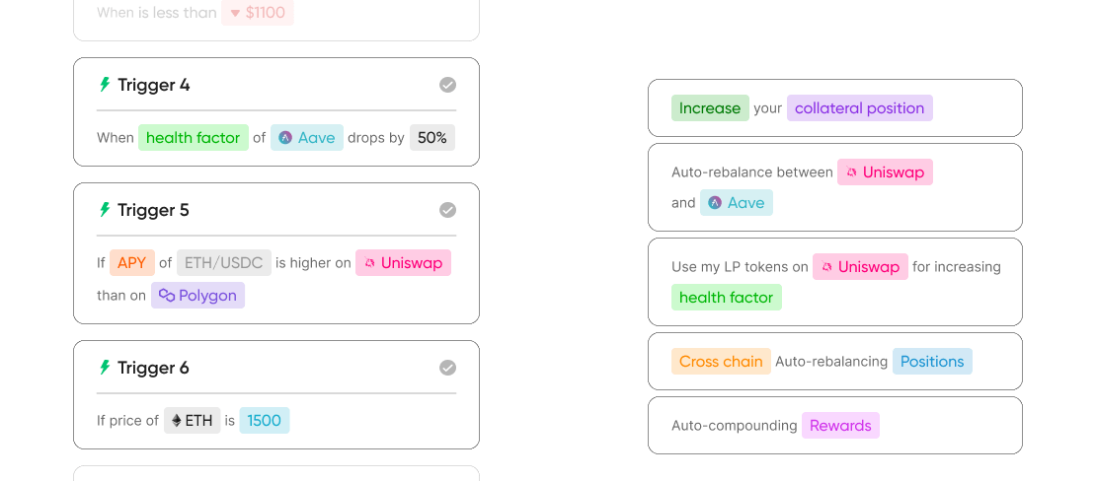Viewport: 1096px width, 481px height.
Task: Click the Aave logo in Trigger 4
Action: pyautogui.click(x=286, y=138)
